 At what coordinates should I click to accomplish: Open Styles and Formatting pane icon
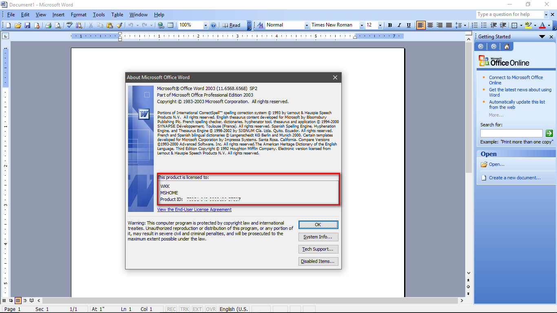pyautogui.click(x=260, y=25)
